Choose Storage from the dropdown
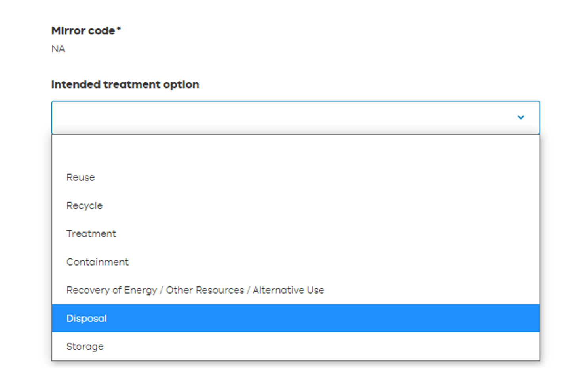Image resolution: width=570 pixels, height=368 pixels. (x=85, y=347)
